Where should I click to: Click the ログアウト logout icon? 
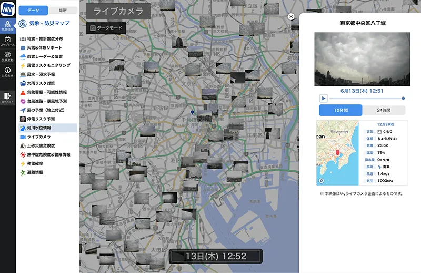point(8,97)
